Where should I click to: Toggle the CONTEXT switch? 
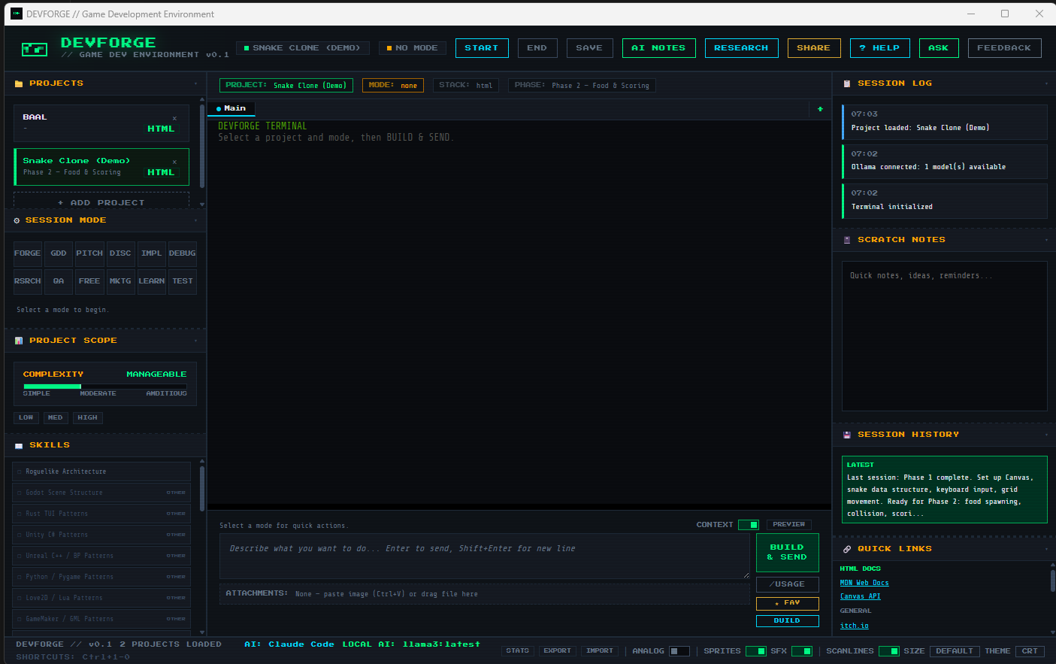(749, 525)
